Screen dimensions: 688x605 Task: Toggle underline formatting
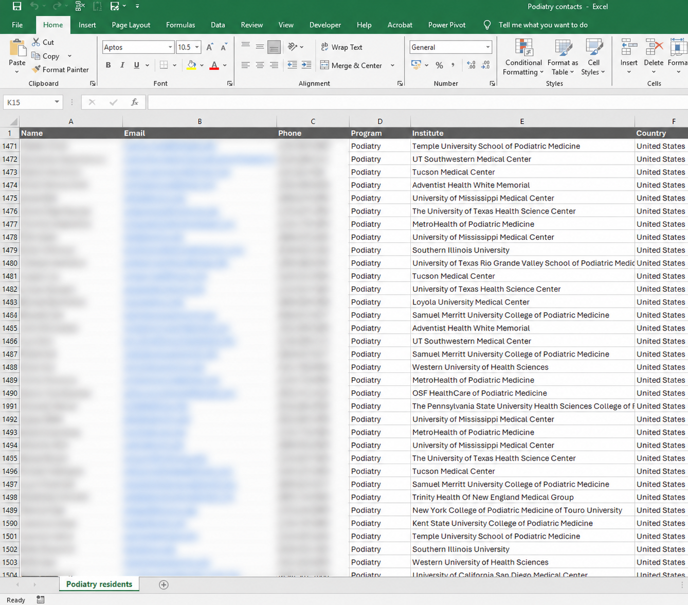point(136,65)
